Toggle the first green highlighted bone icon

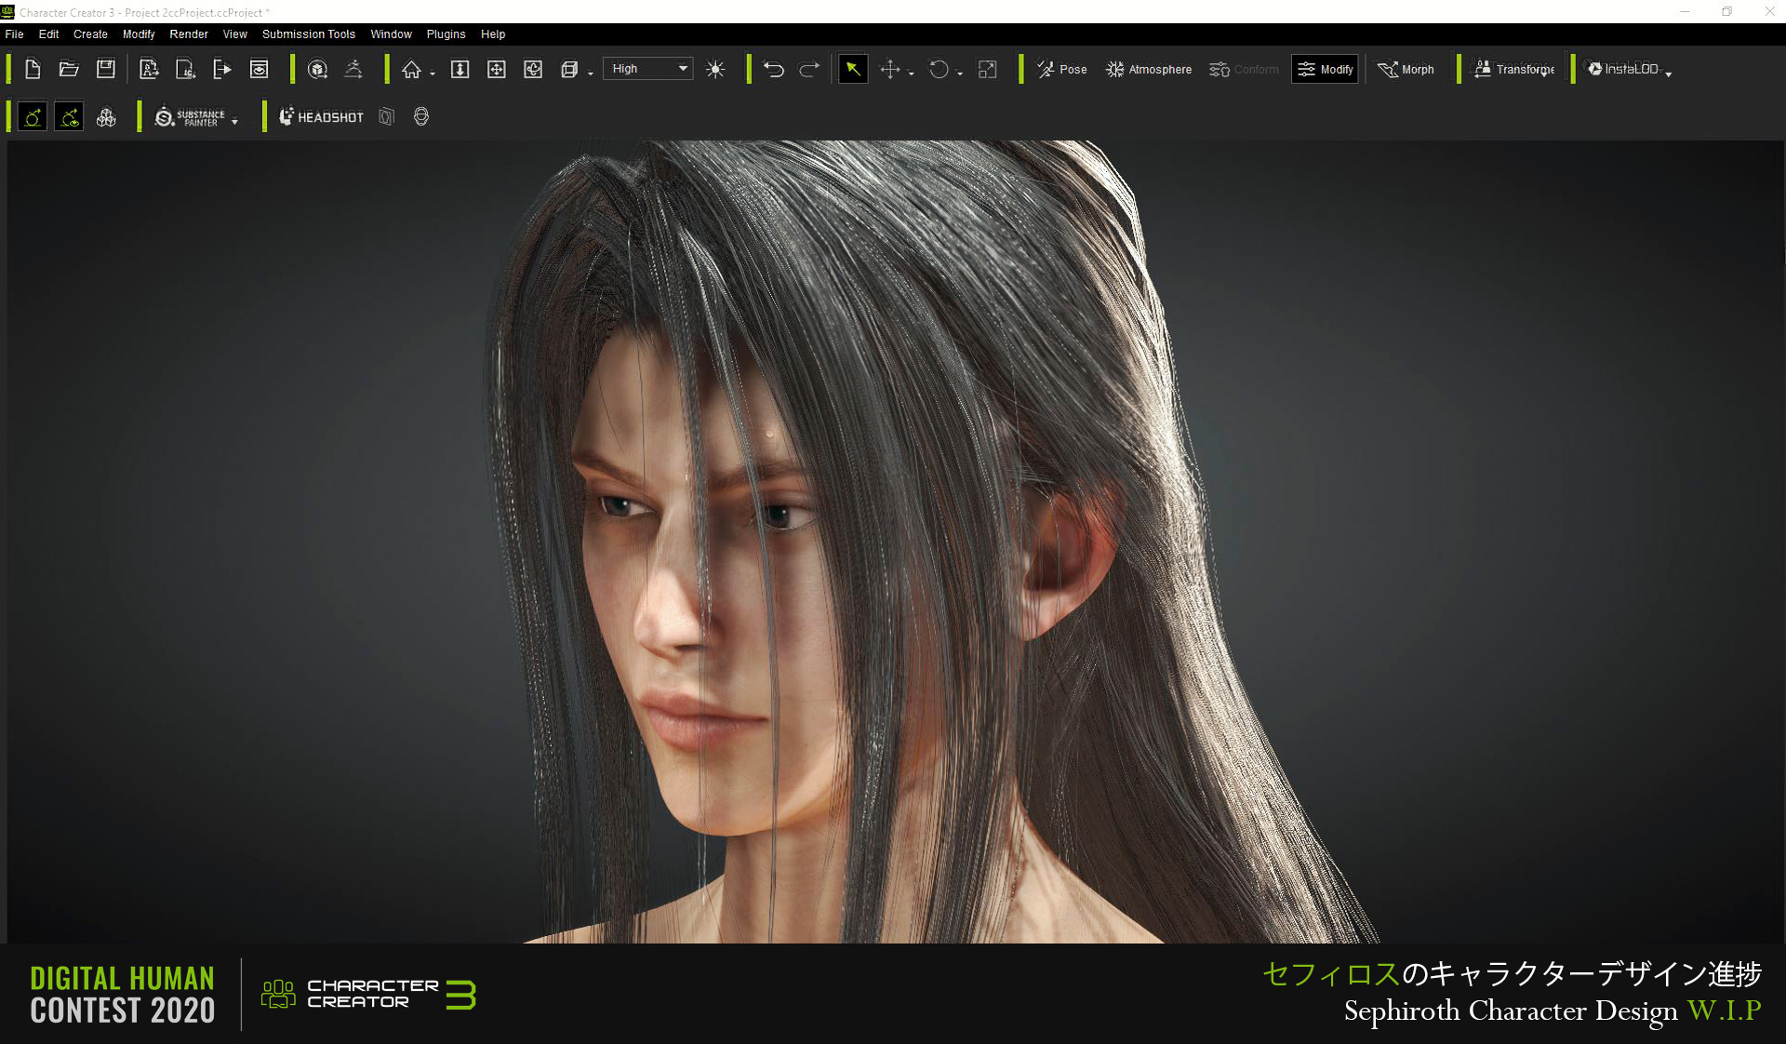coord(33,117)
